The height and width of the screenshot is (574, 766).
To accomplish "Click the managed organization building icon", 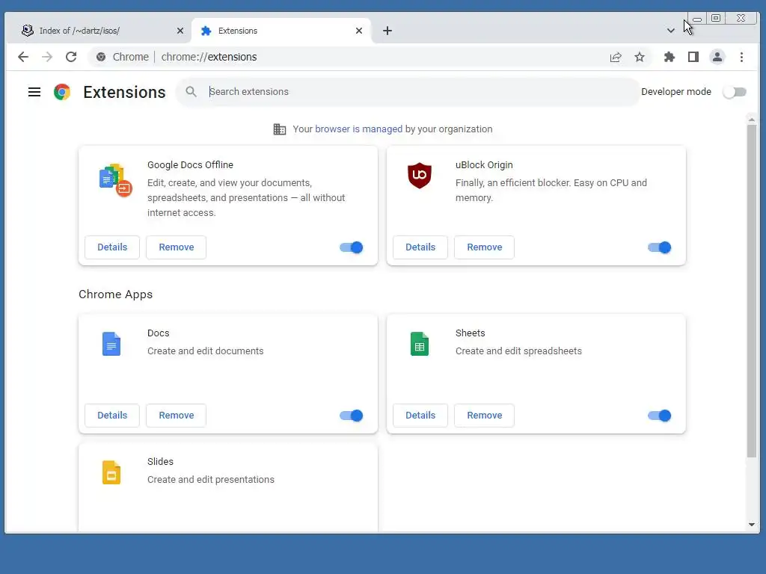I will coord(280,129).
